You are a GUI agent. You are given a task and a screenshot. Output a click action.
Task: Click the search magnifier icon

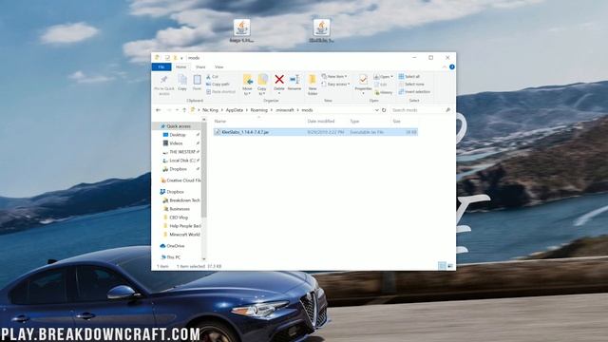coord(447,110)
